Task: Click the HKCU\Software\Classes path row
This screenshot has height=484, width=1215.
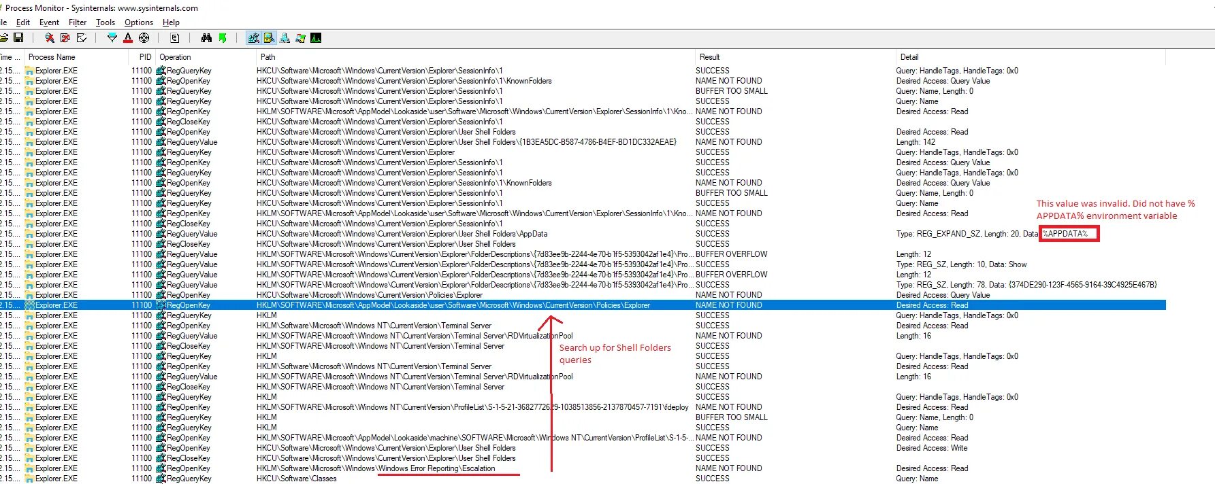Action: click(297, 479)
